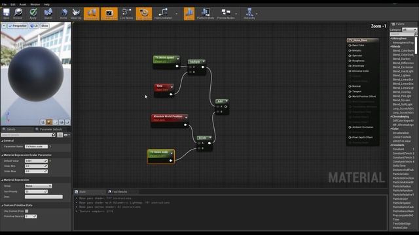The width and height of the screenshot is (419, 235).
Task: Collapse the Add node with its arrow
Action: (x=227, y=101)
